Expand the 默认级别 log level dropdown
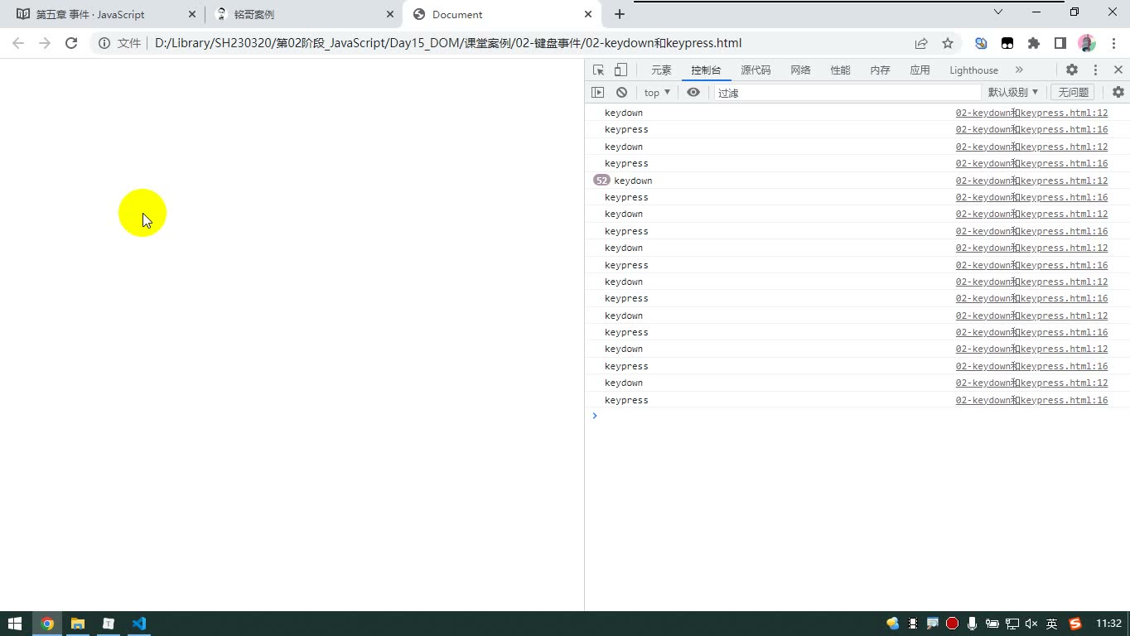Screen dimensions: 1130x636 (1012, 93)
